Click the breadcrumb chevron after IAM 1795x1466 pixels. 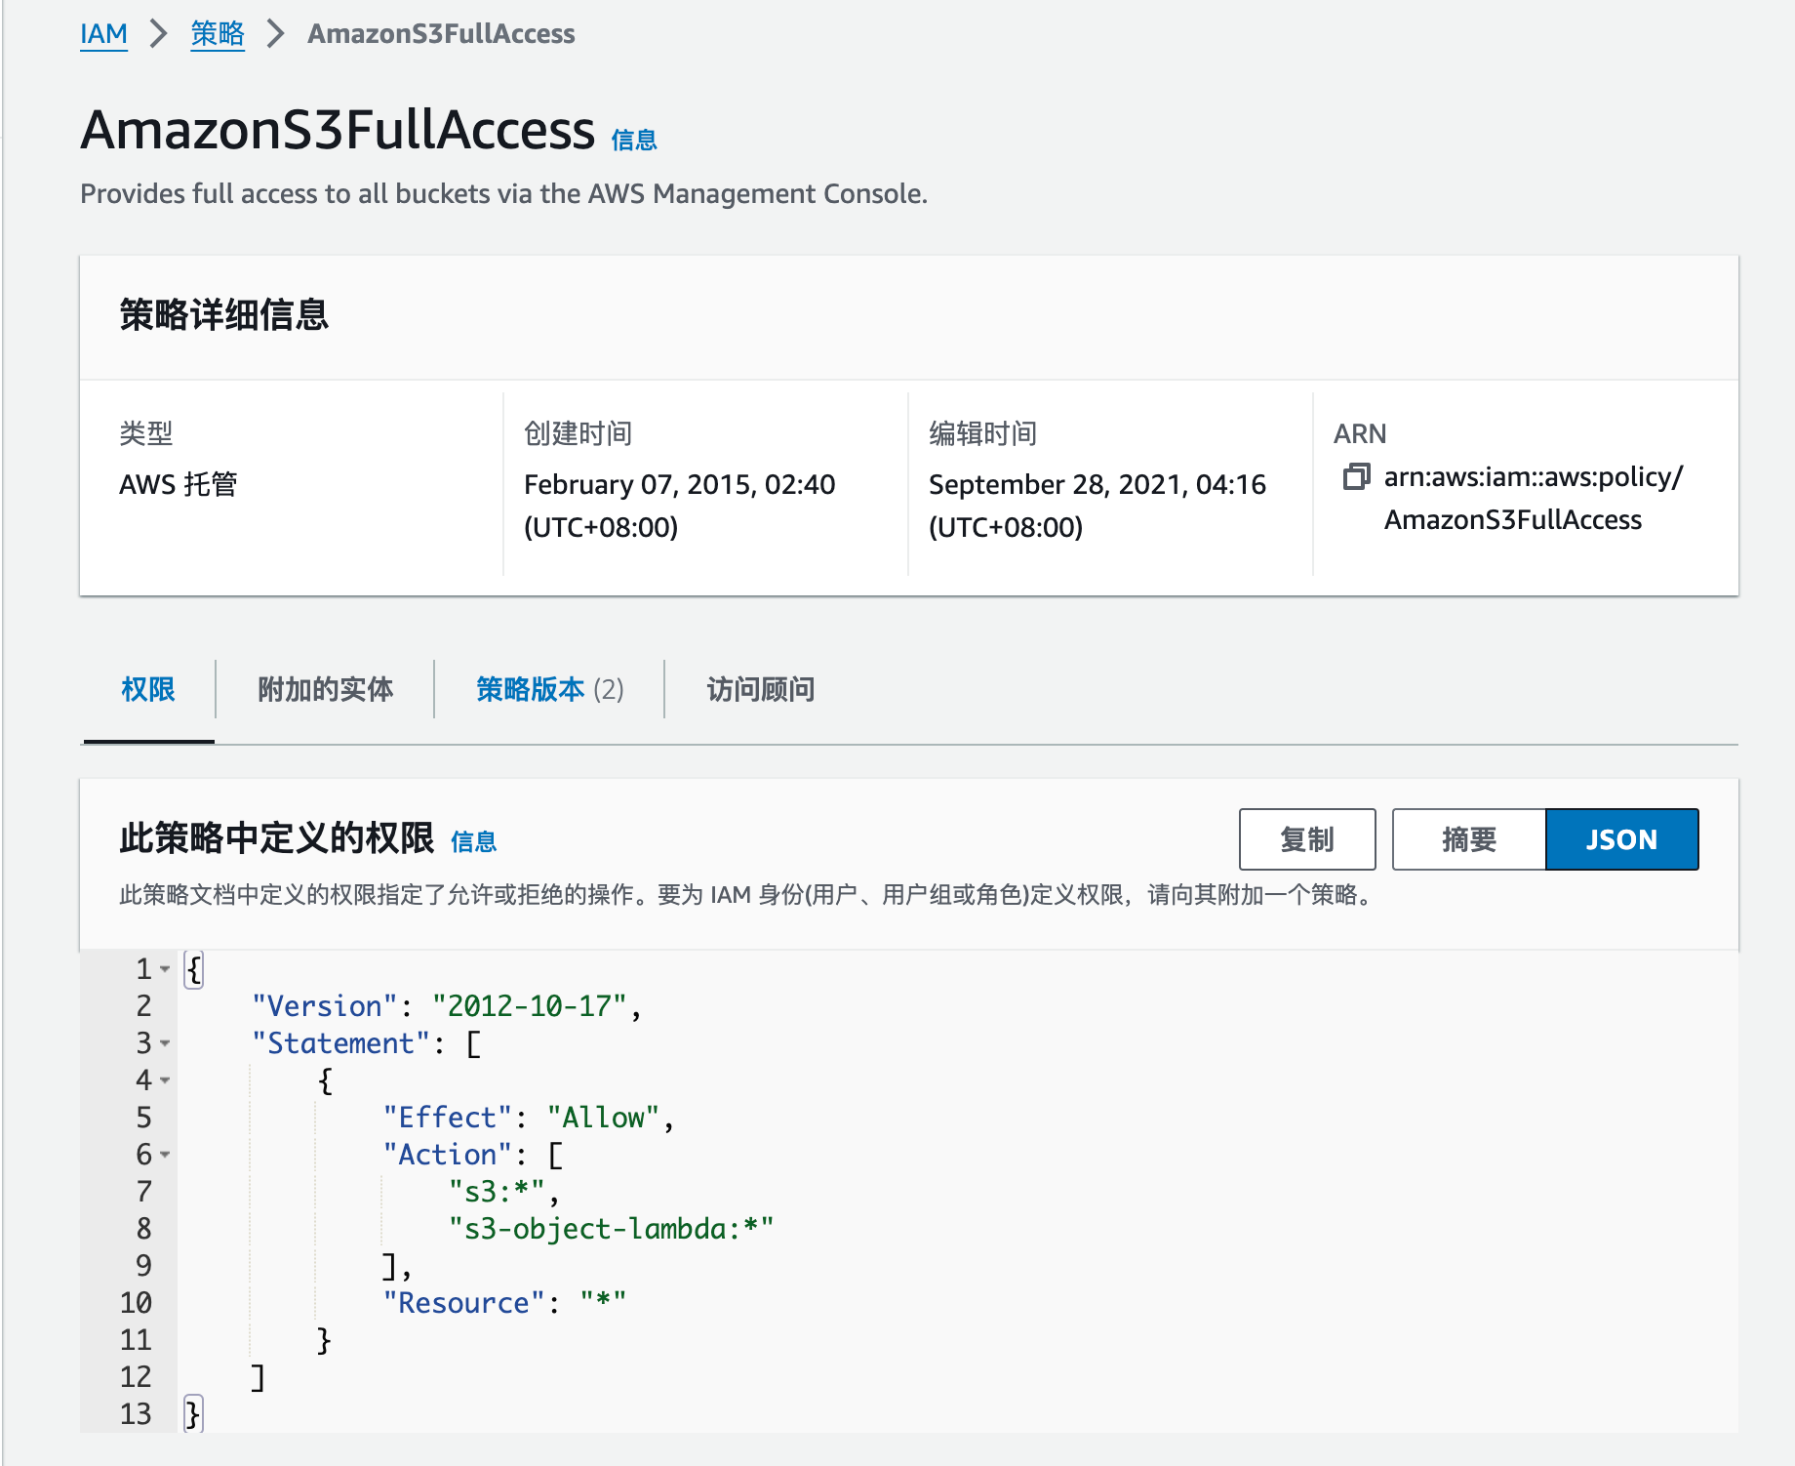pyautogui.click(x=159, y=34)
